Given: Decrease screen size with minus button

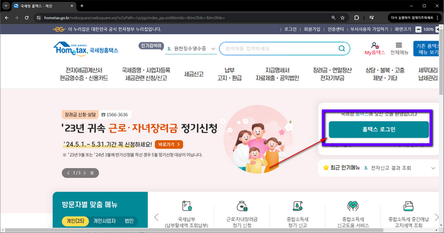Looking at the screenshot, I should (x=418, y=29).
